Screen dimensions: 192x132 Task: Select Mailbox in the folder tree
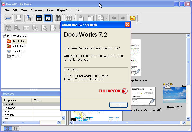16,56
